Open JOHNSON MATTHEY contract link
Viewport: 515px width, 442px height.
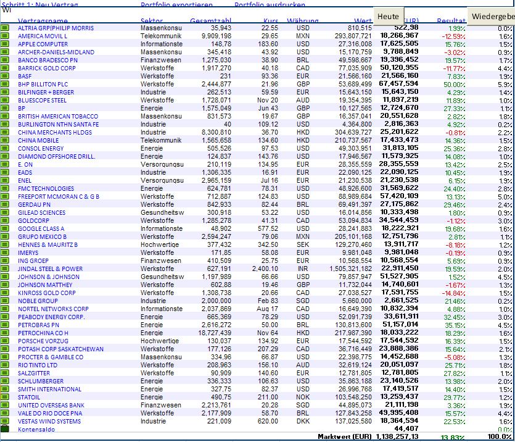45,285
